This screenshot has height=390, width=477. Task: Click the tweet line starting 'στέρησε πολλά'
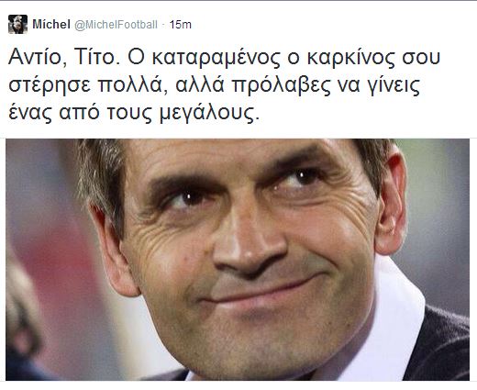pos(214,84)
